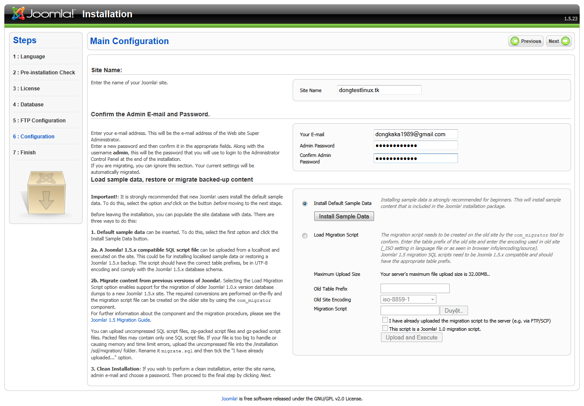Image resolution: width=584 pixels, height=406 pixels.
Task: Click step 3 : License
Action: point(26,89)
